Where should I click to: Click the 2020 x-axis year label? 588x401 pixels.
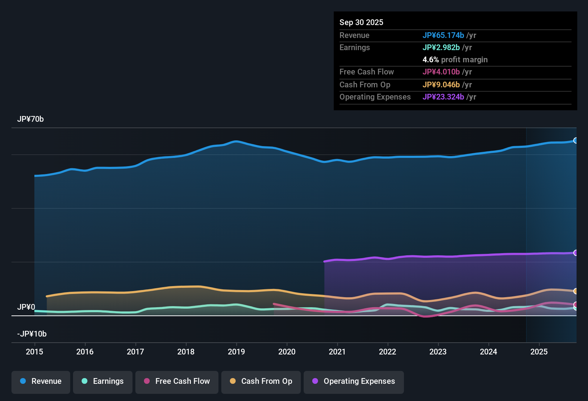click(x=287, y=352)
